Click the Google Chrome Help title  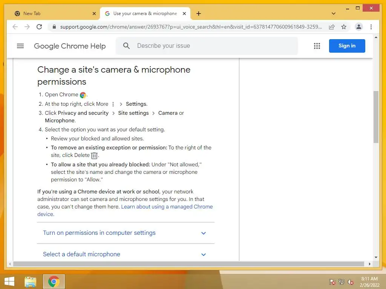coord(70,46)
